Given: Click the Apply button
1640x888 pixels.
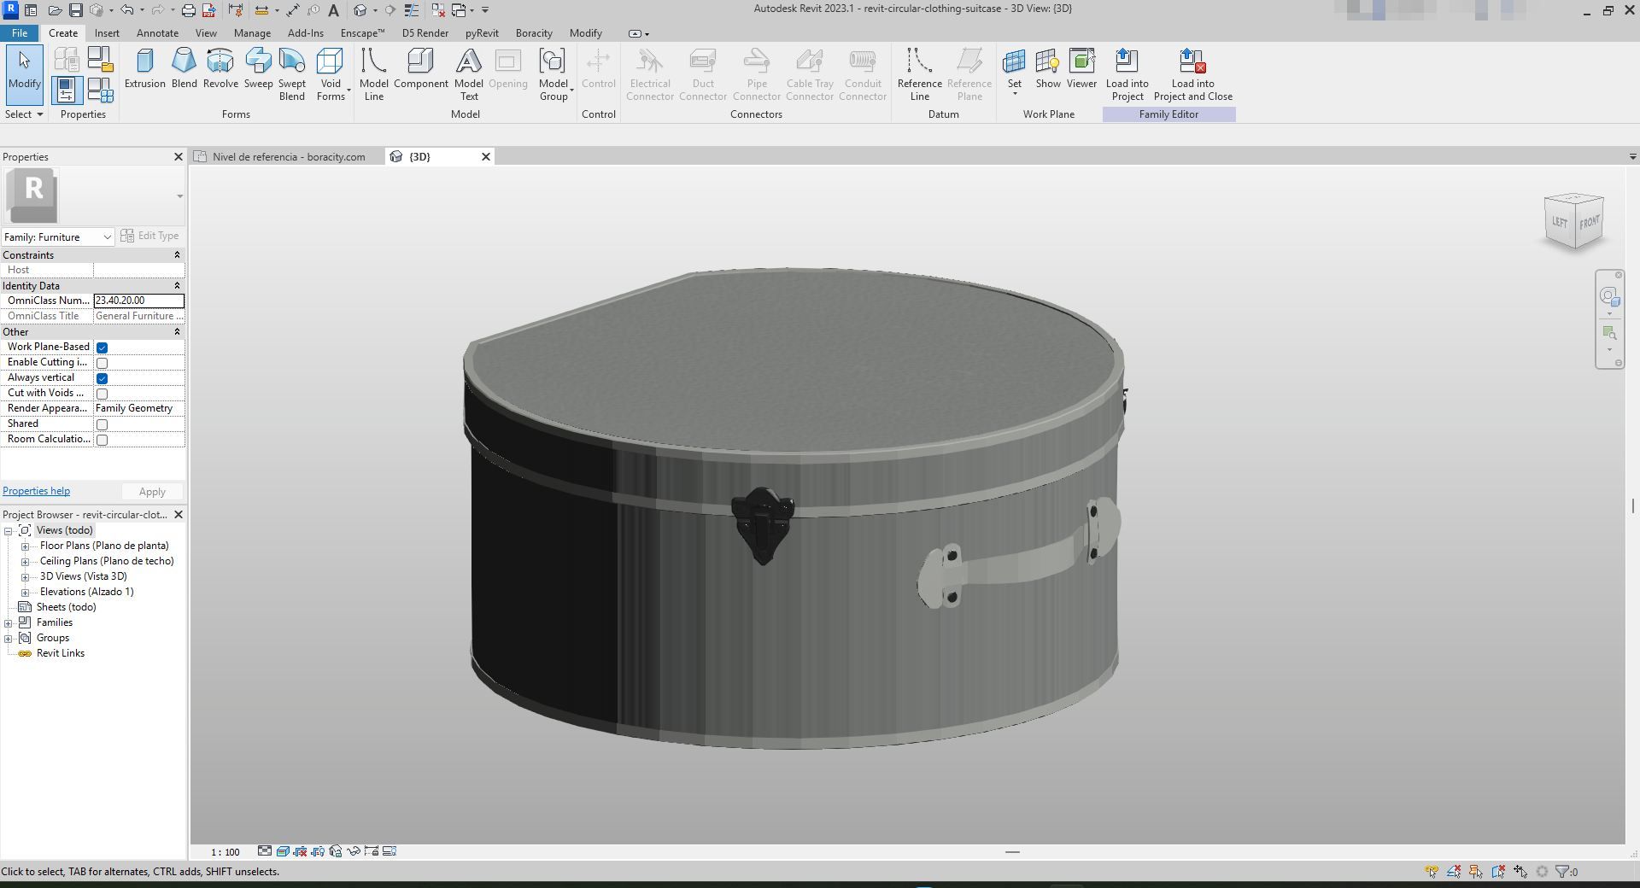Looking at the screenshot, I should point(152,492).
